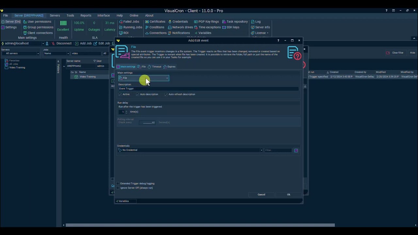Collapse the ribbon with the up chevron
Viewport: 418px width, 235px height.
click(414, 38)
